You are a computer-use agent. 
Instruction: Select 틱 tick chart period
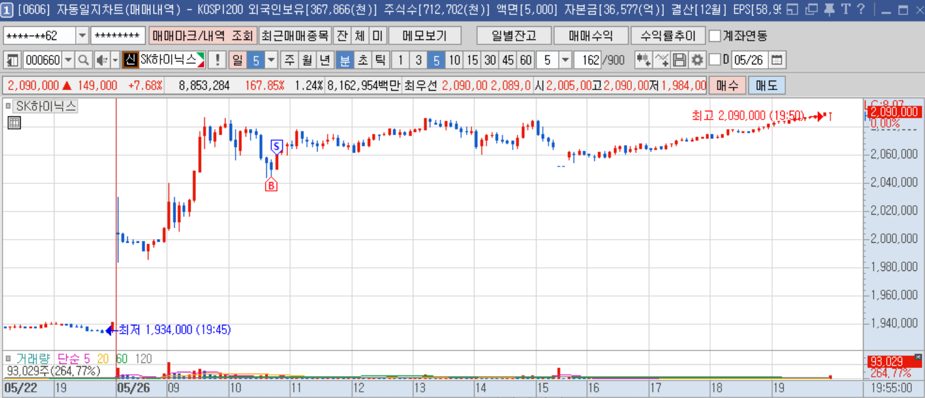click(380, 60)
